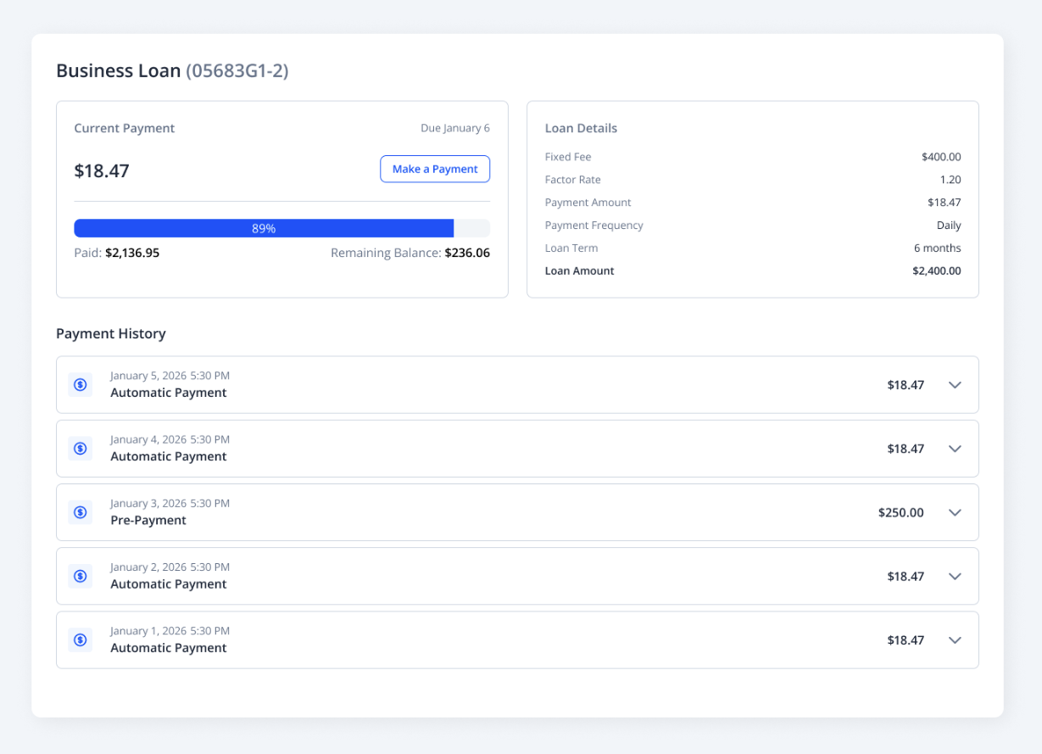1042x754 pixels.
Task: Click the Pre-Payment entry label
Action: (x=148, y=520)
